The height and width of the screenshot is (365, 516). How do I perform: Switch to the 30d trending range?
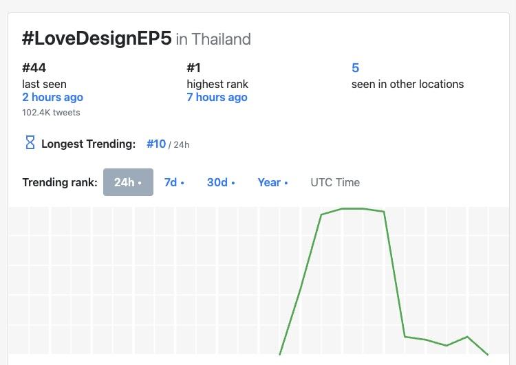[x=221, y=182]
